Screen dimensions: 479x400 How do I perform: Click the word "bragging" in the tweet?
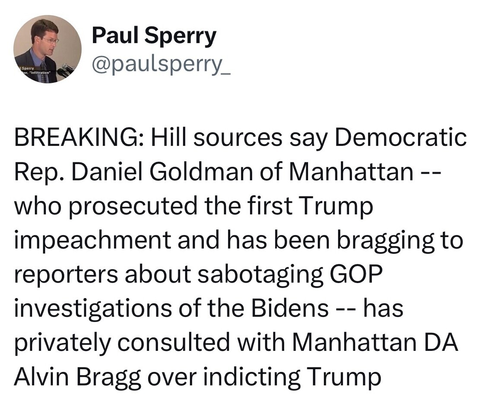(384, 241)
